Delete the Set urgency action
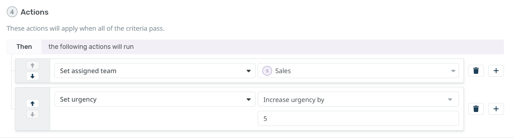 (x=476, y=109)
